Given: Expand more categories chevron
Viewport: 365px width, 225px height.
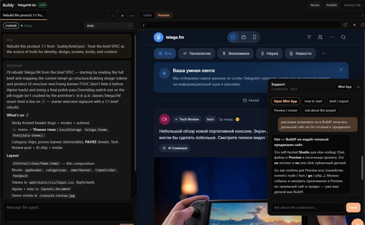Looking at the screenshot, I should (323, 53).
